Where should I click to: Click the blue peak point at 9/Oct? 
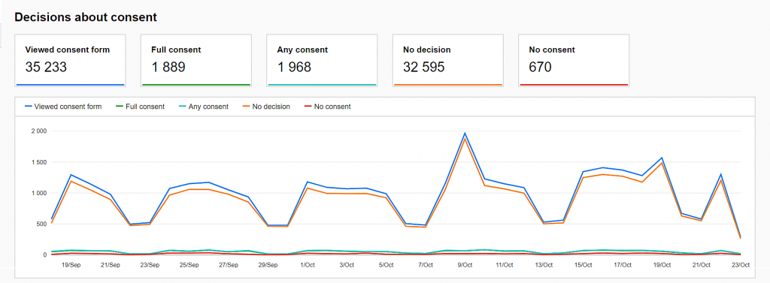click(465, 133)
